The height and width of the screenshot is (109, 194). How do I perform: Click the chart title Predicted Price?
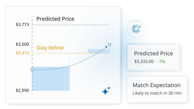pyautogui.click(x=55, y=19)
